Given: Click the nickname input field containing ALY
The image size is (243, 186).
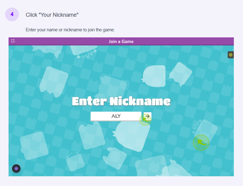Looking at the screenshot, I should [116, 116].
